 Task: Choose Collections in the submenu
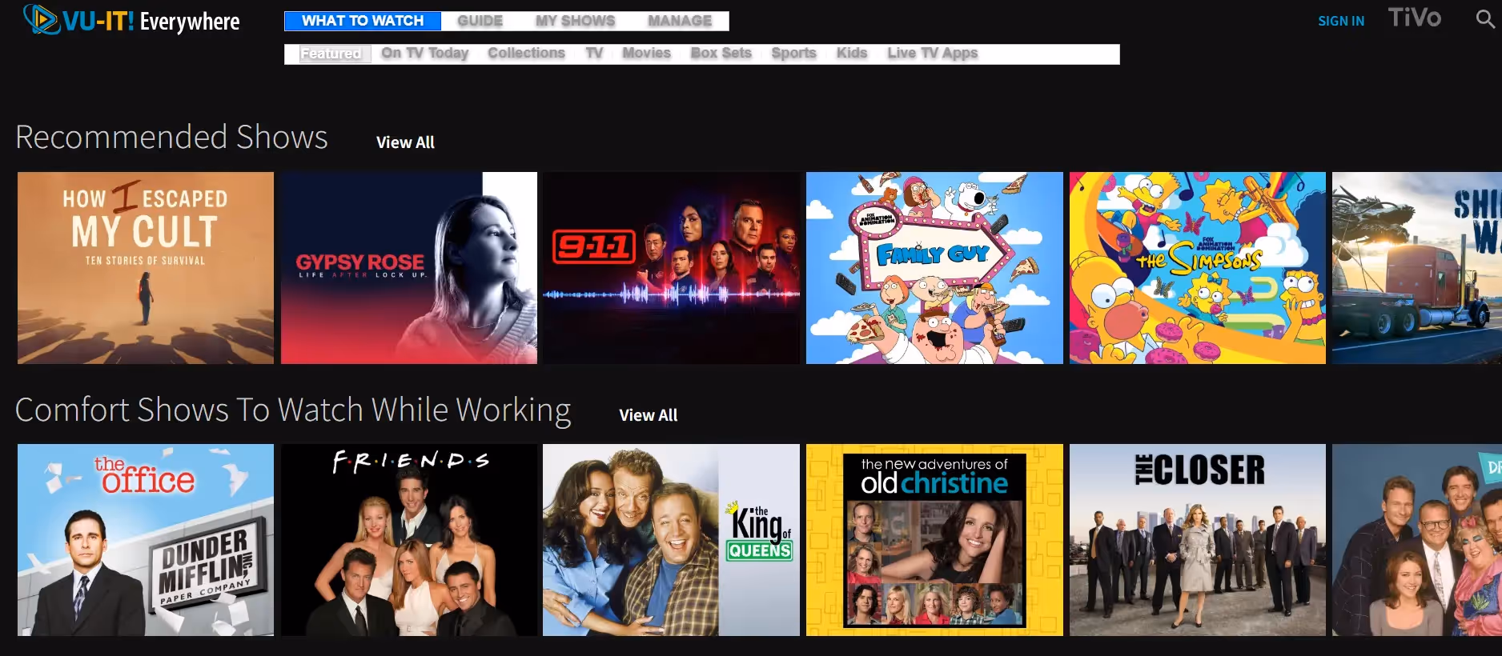pos(526,53)
